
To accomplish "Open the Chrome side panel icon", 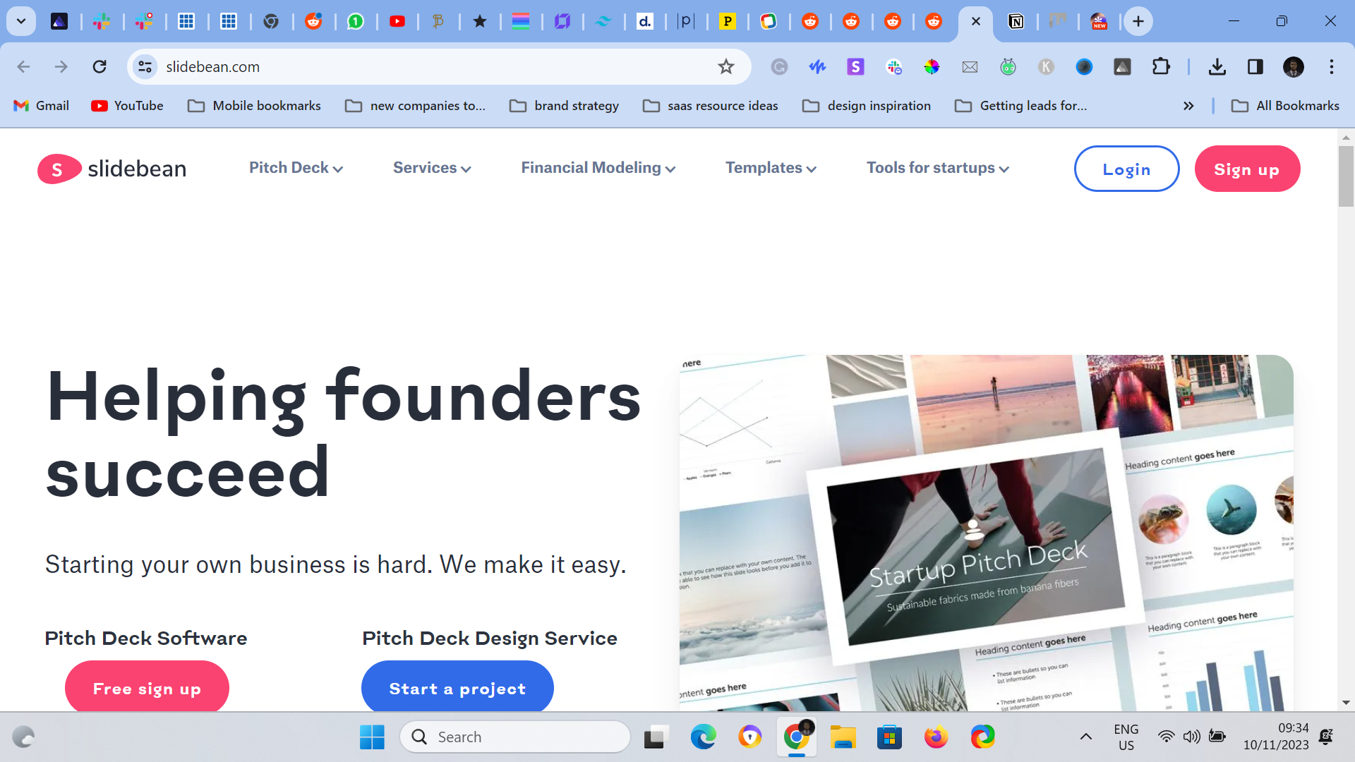I will (1255, 66).
